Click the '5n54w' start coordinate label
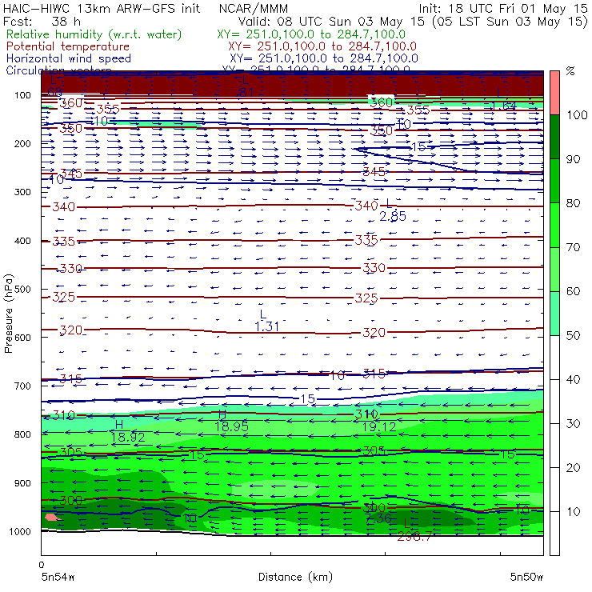Image resolution: width=592 pixels, height=592 pixels. 58,577
